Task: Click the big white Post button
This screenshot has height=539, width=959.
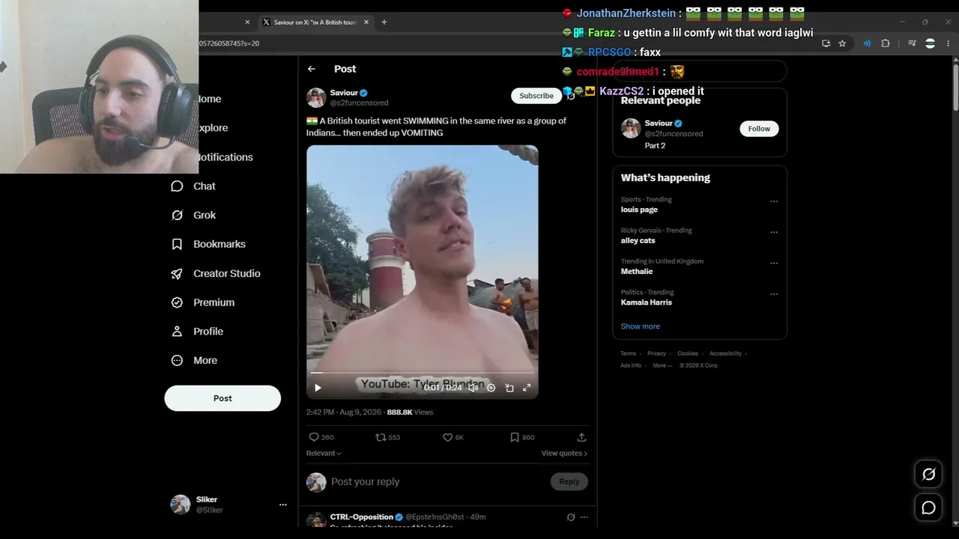Action: (223, 398)
